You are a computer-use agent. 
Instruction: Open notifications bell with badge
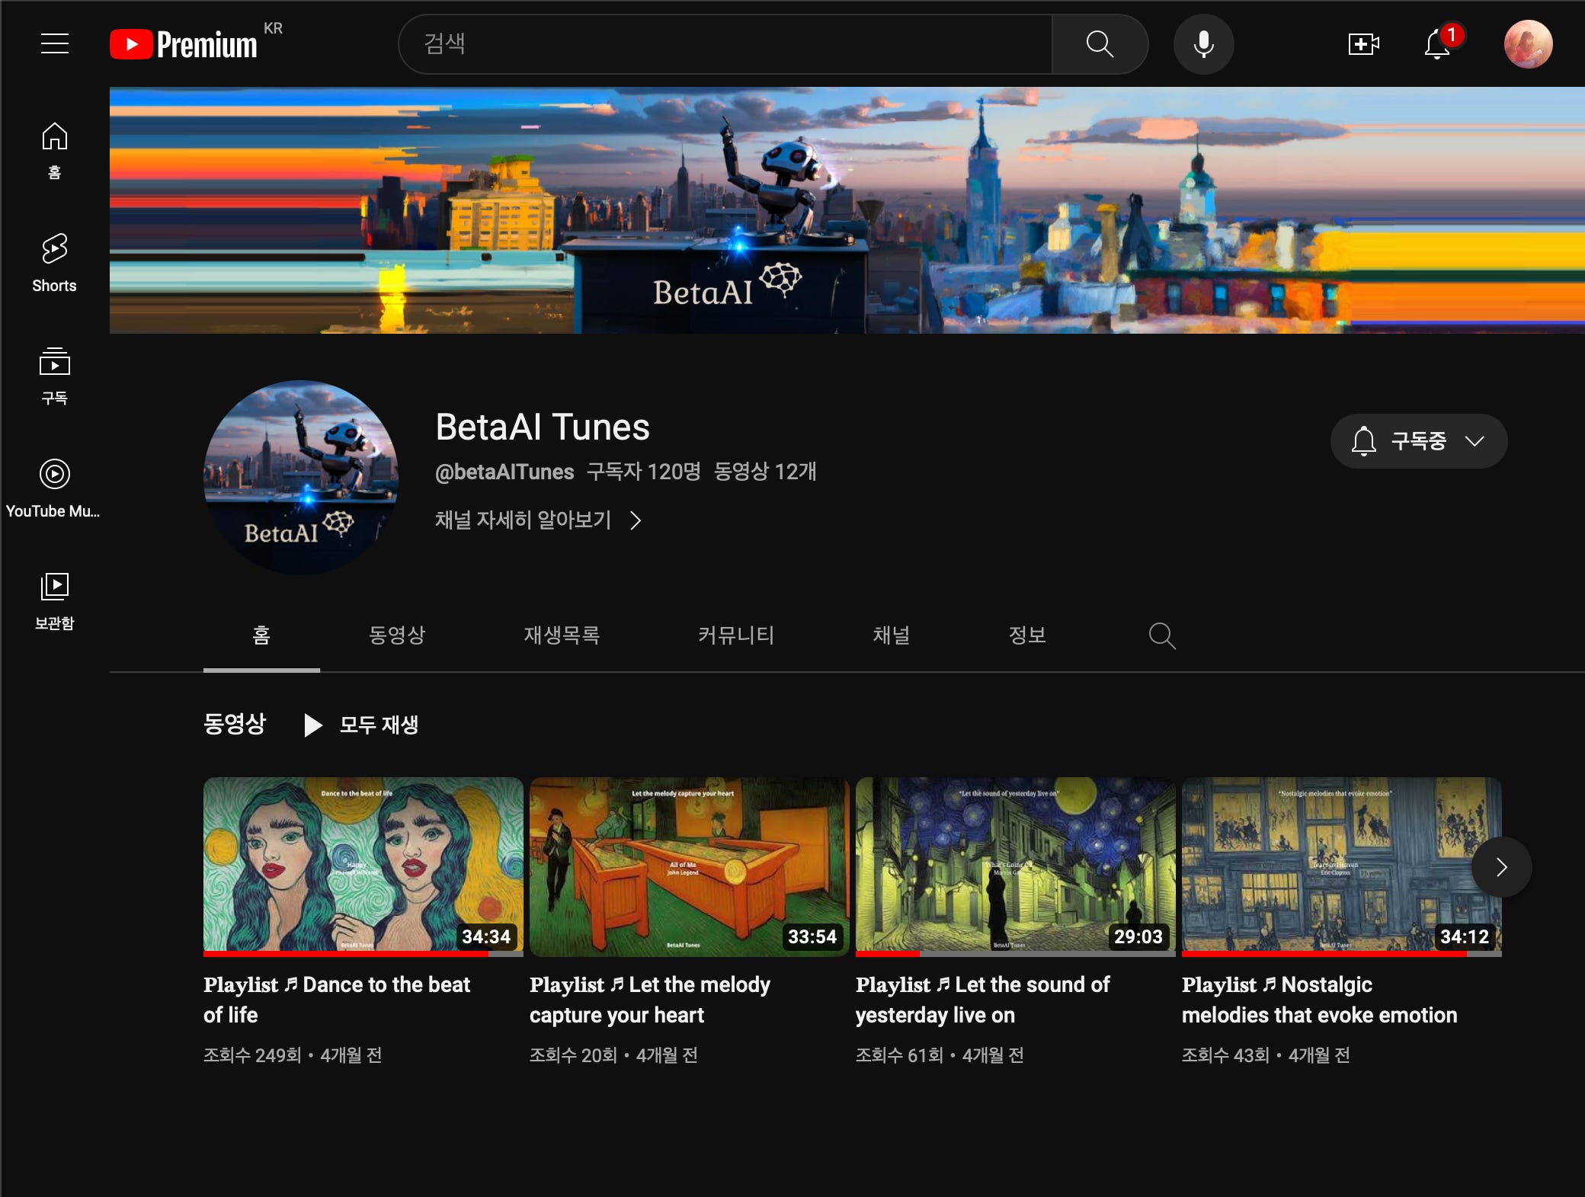click(x=1438, y=44)
